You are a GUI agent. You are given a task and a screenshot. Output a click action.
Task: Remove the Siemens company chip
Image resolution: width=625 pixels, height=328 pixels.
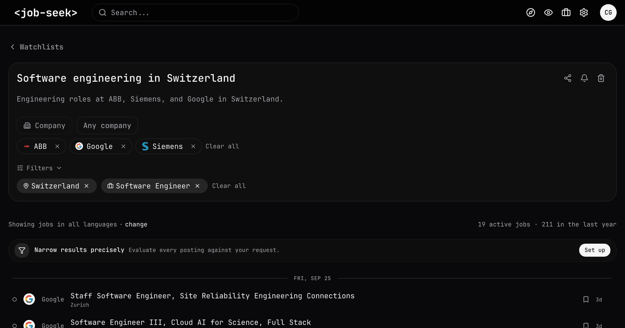point(193,146)
